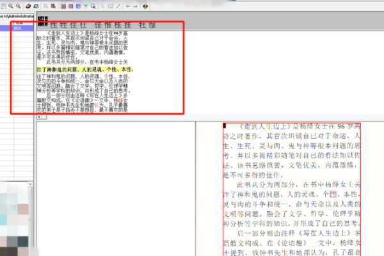This screenshot has height=256, width=384.
Task: Click the red square layout icon
Action: pyautogui.click(x=63, y=6)
